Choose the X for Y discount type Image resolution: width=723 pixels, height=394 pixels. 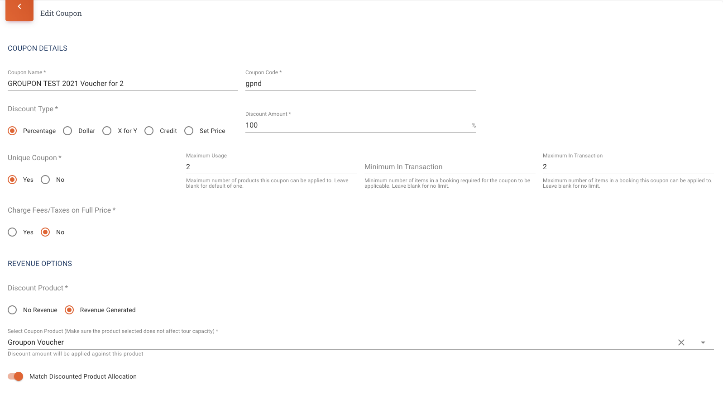pyautogui.click(x=107, y=131)
